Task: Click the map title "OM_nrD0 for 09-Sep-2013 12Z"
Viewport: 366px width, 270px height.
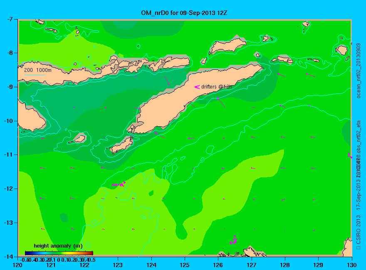Action: pos(184,12)
